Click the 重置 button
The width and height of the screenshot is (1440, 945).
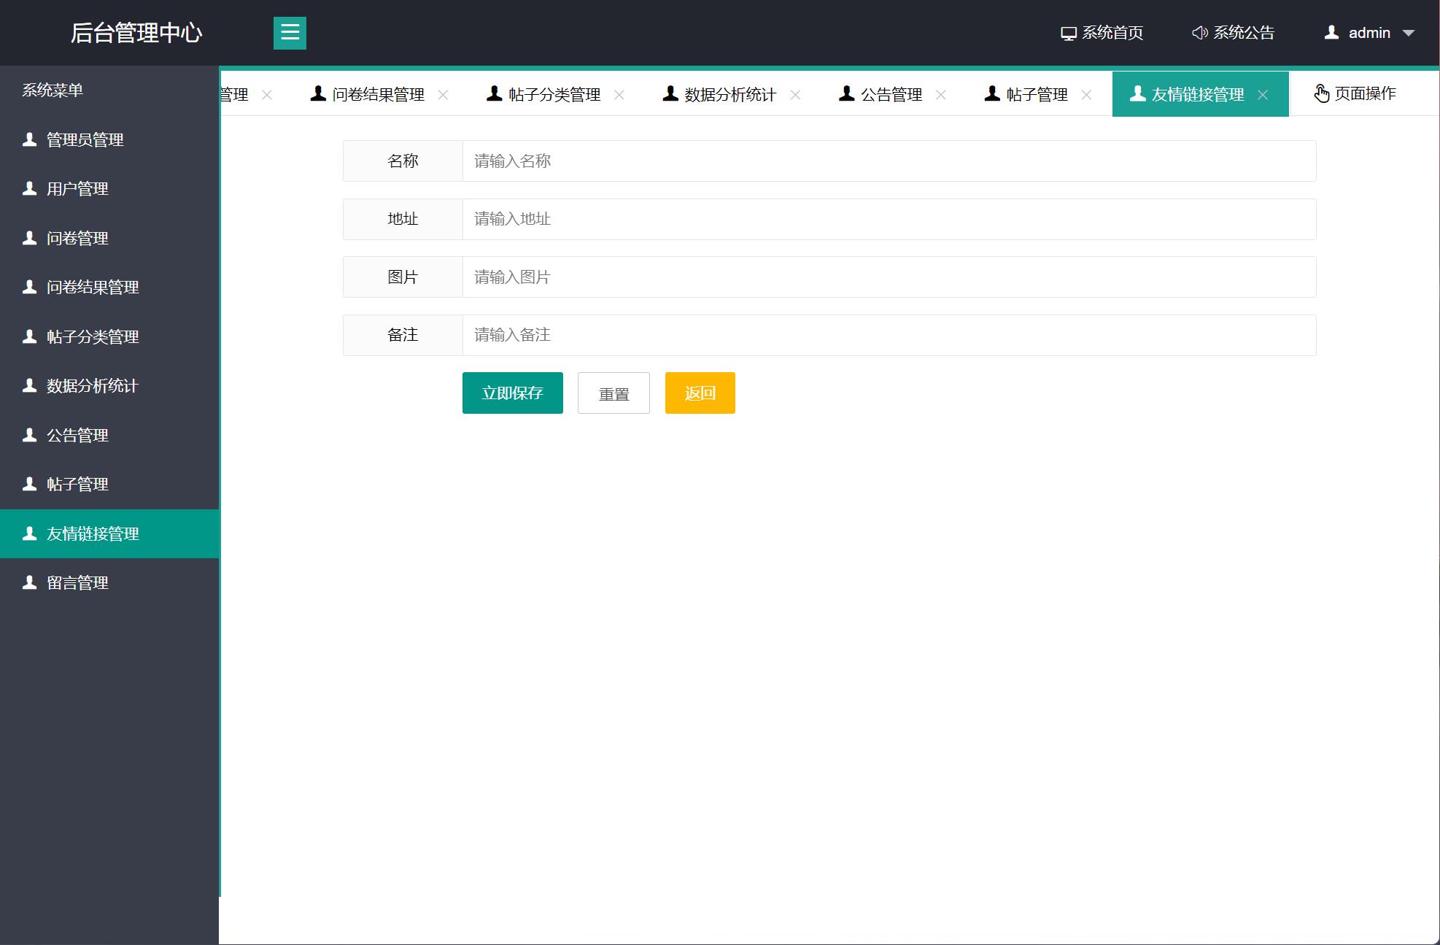[x=613, y=393]
